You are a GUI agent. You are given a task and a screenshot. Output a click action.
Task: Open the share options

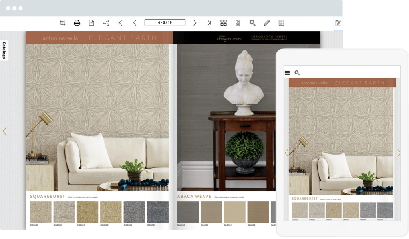coord(105,22)
